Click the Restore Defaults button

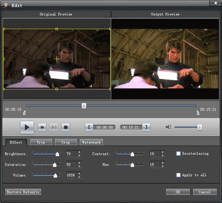23,192
